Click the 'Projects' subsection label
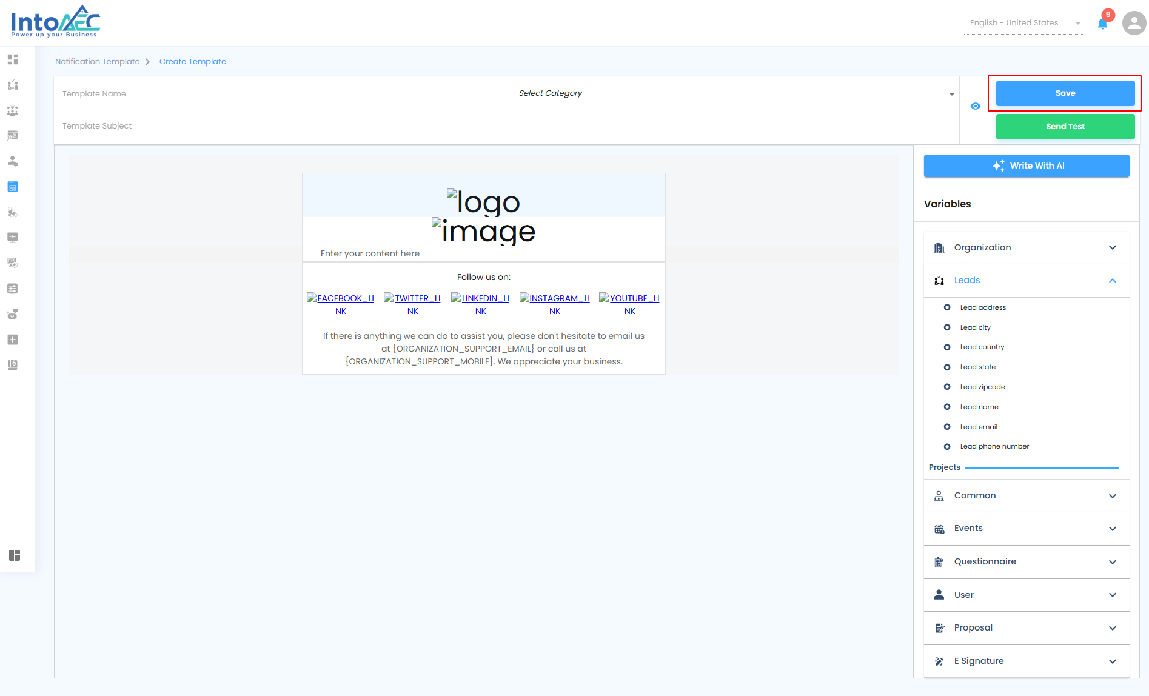Image resolution: width=1149 pixels, height=696 pixels. (x=944, y=467)
